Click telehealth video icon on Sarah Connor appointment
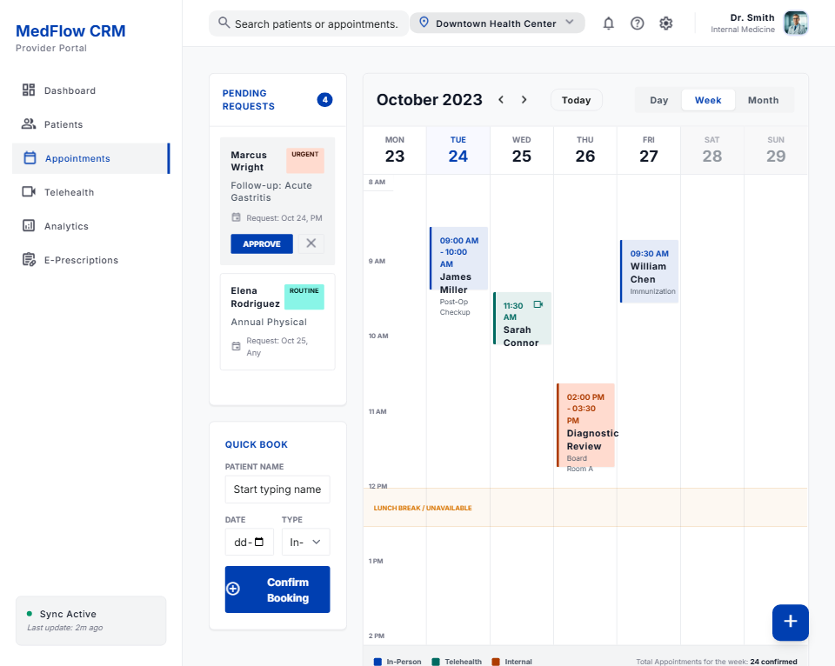The image size is (835, 666). pos(538,304)
